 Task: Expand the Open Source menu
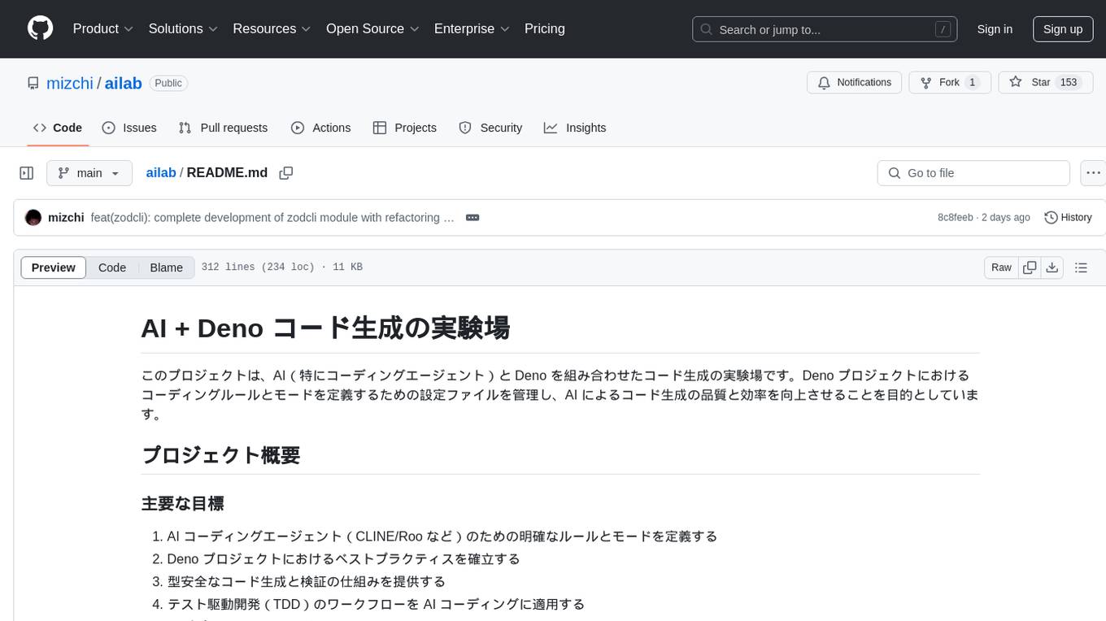click(372, 28)
